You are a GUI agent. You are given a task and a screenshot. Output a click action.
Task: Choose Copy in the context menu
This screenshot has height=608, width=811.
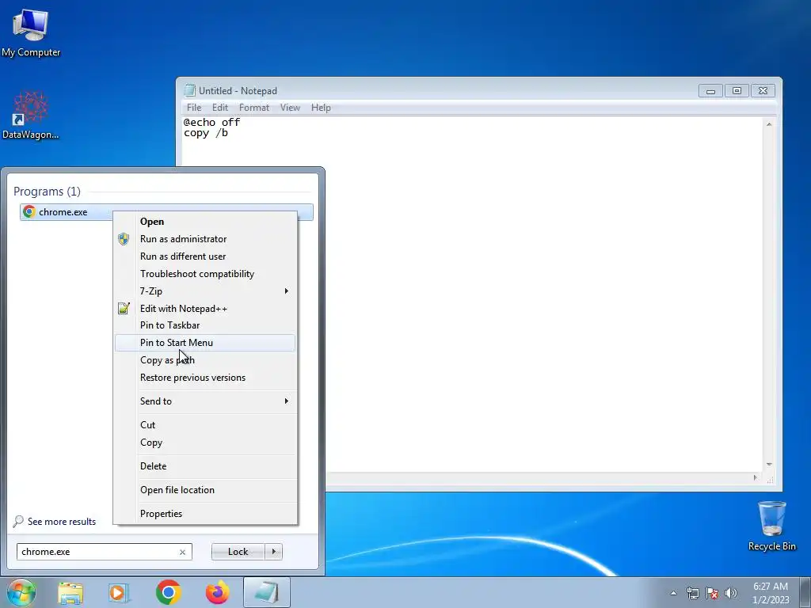[x=205, y=443]
